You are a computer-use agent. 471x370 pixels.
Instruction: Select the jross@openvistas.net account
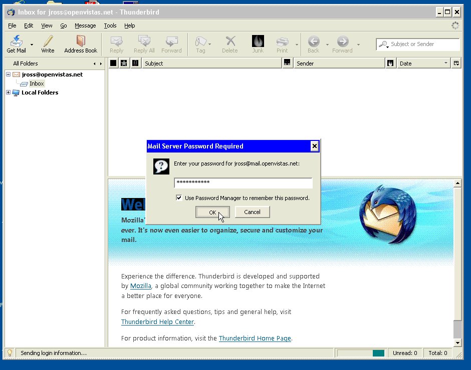pos(52,74)
